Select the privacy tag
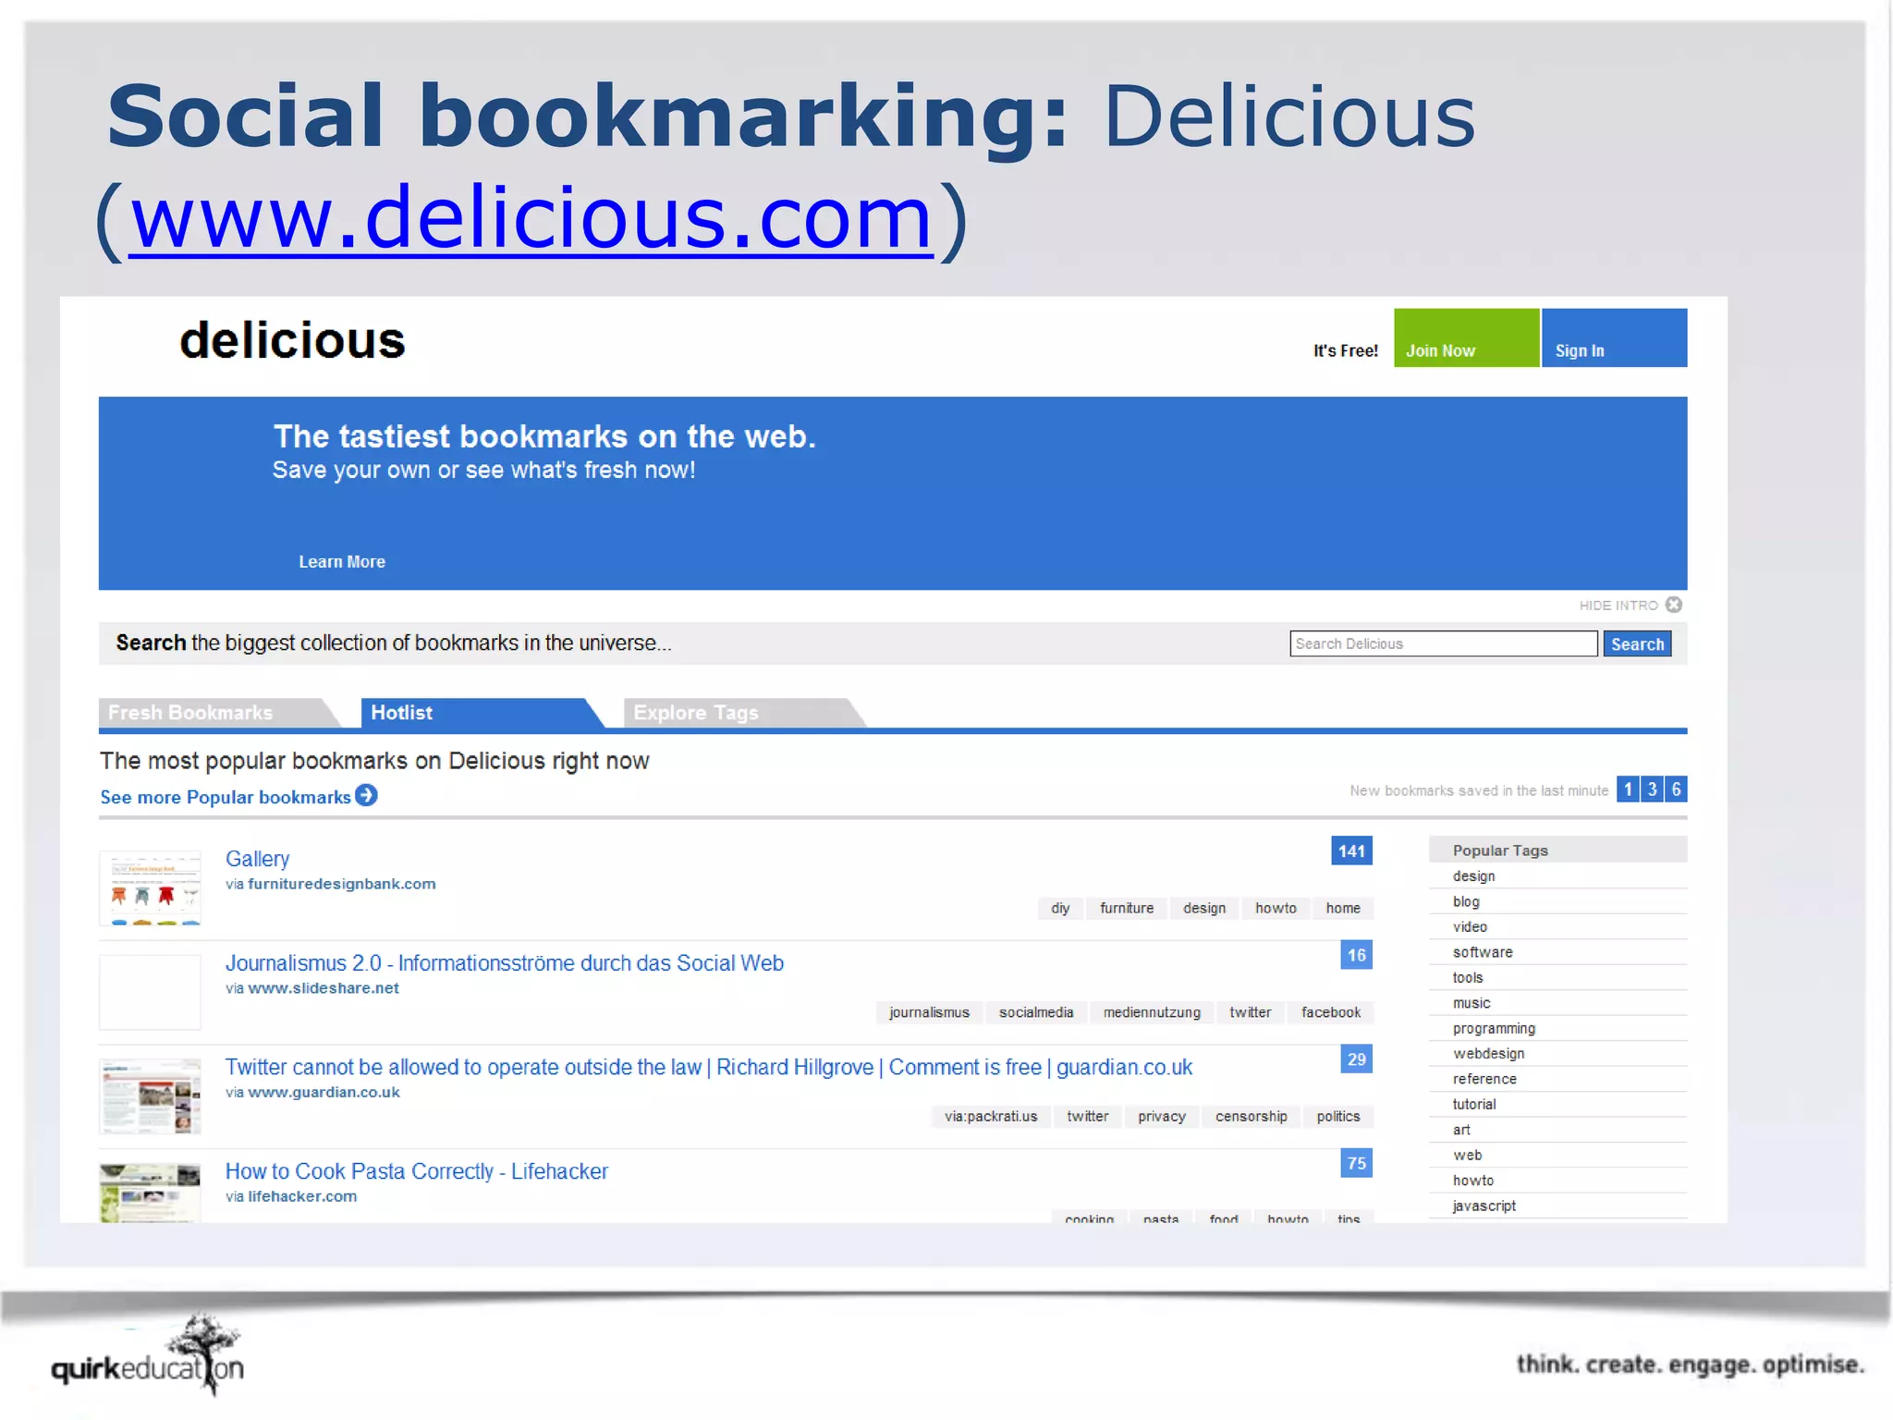 (x=1162, y=1117)
